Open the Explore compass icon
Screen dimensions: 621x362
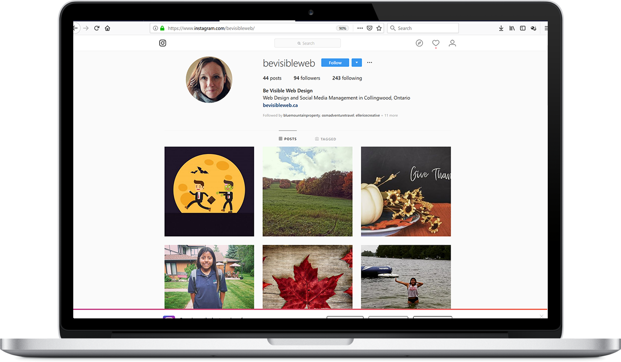[419, 43]
